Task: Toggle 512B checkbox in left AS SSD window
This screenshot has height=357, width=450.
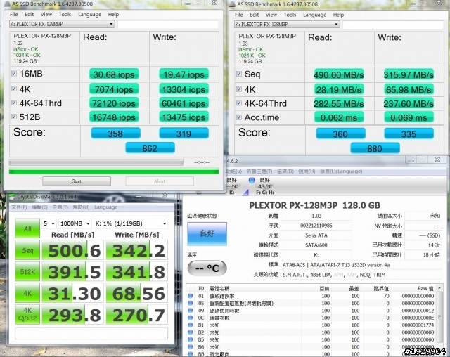Action: click(x=14, y=117)
